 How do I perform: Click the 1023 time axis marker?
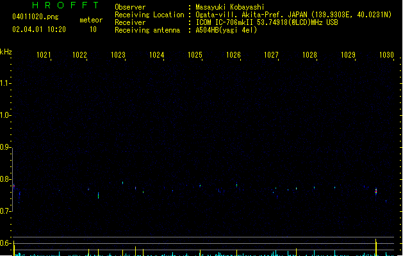(x=118, y=55)
